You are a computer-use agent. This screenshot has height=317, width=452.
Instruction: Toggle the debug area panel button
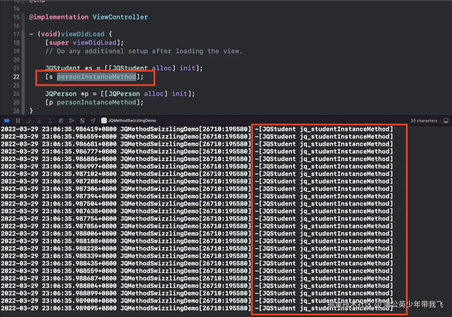tap(446, 121)
